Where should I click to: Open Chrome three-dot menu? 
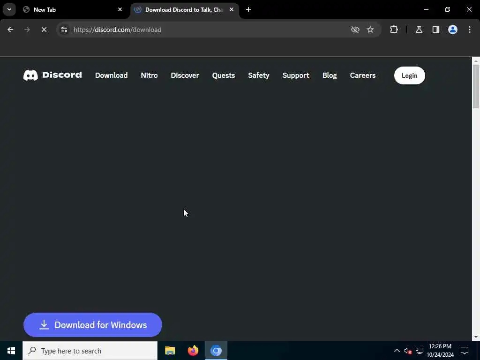click(470, 30)
